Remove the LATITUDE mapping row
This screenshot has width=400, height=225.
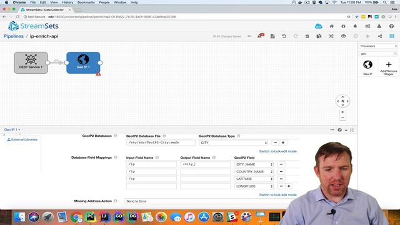pyautogui.click(x=281, y=179)
